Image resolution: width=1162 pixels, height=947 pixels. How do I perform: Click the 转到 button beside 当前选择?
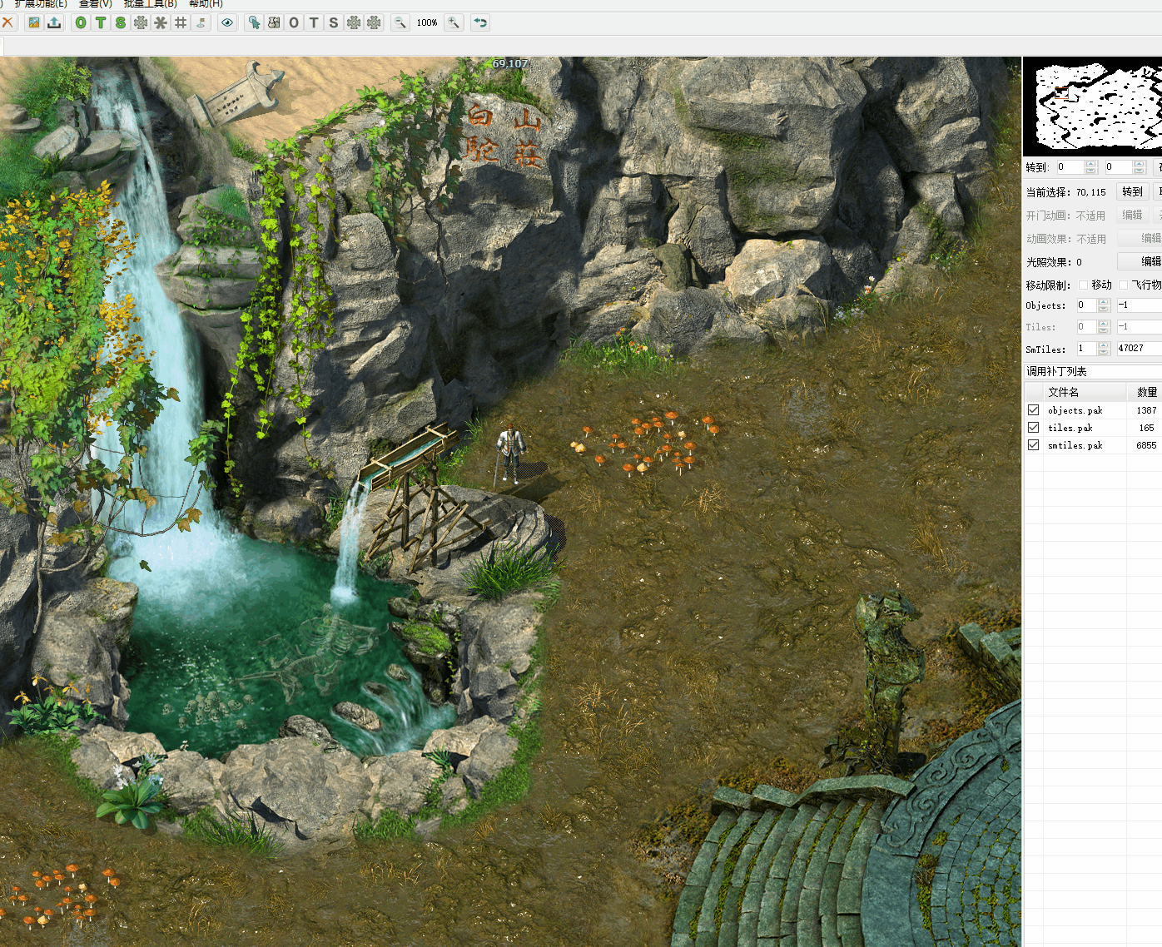click(1132, 191)
